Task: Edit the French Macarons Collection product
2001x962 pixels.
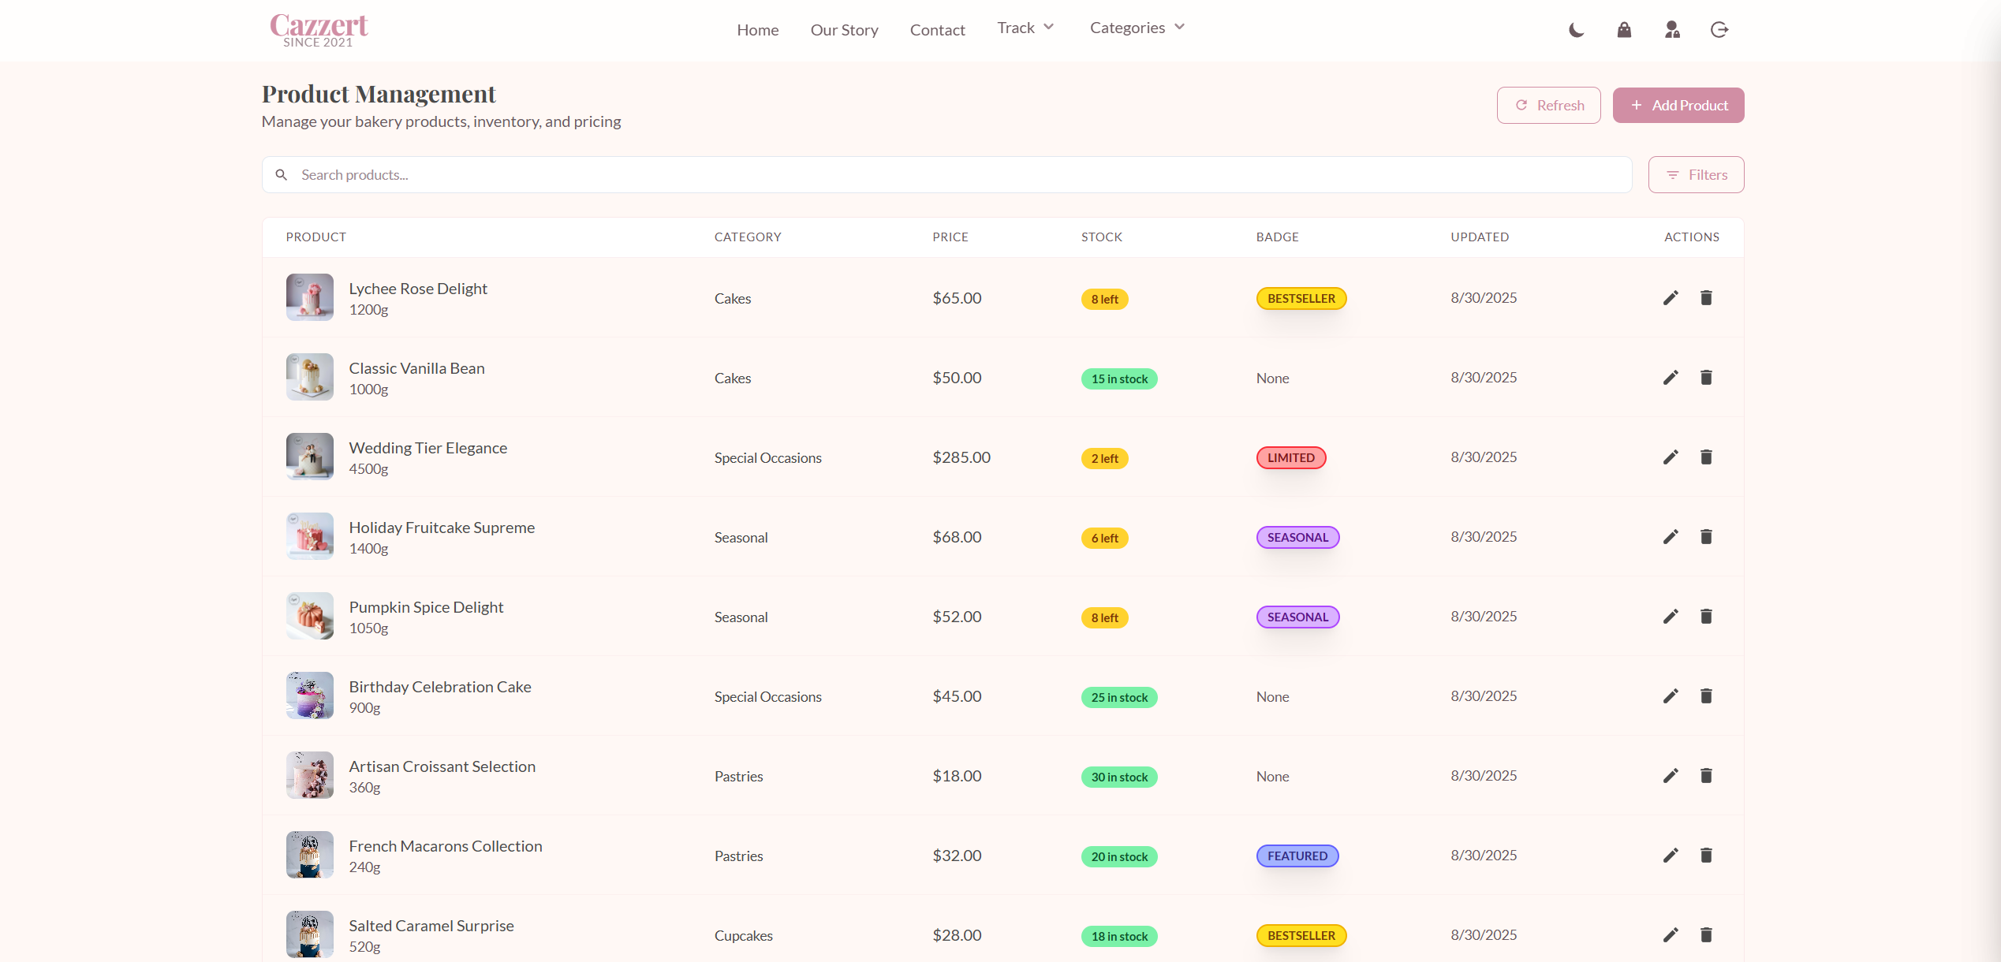Action: tap(1671, 856)
